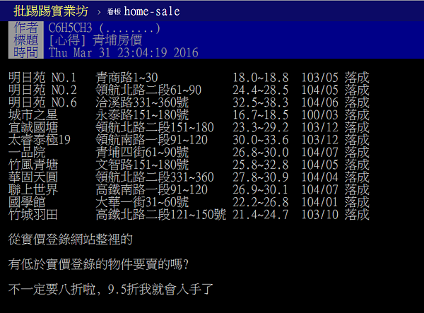Click the address 高鐵北路二段121~150號
424x313 pixels.
point(161,214)
